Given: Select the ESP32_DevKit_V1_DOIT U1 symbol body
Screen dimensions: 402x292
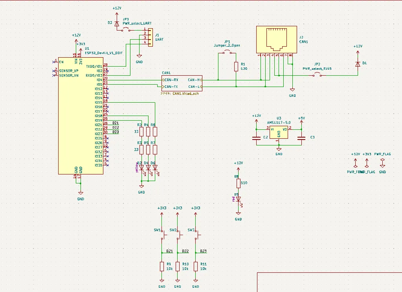Looking at the screenshot, I should [81, 118].
